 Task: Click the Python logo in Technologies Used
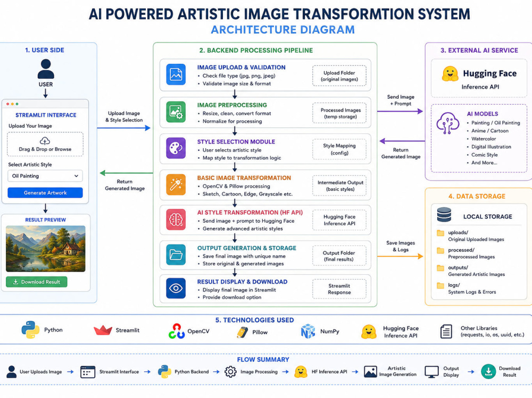30,329
